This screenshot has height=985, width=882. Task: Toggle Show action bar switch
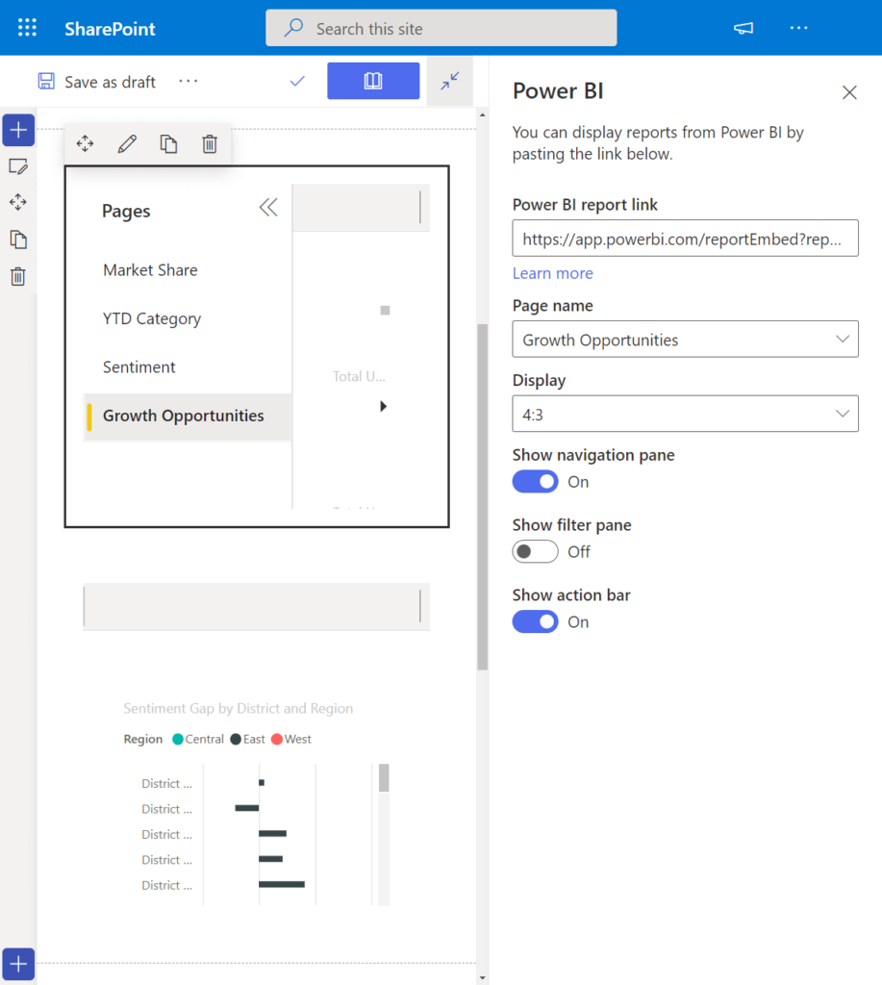[x=535, y=622]
